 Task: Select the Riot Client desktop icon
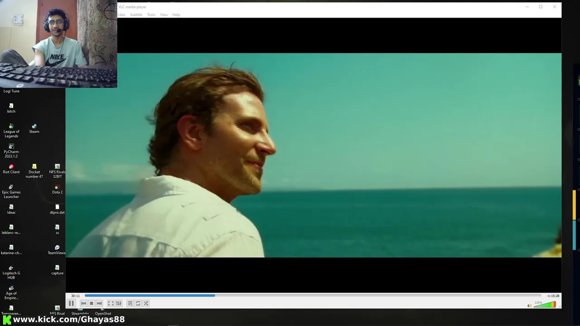click(x=11, y=169)
